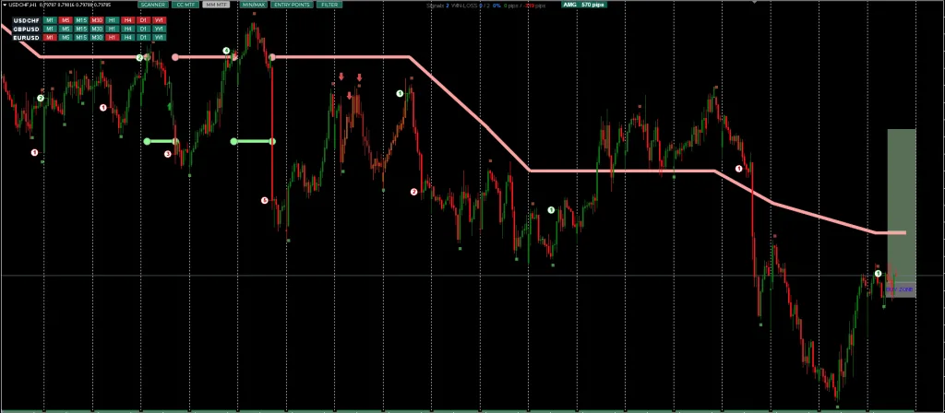Select the GBPUSD symbol label
Screen dimensions: 945x413
pyautogui.click(x=27, y=29)
